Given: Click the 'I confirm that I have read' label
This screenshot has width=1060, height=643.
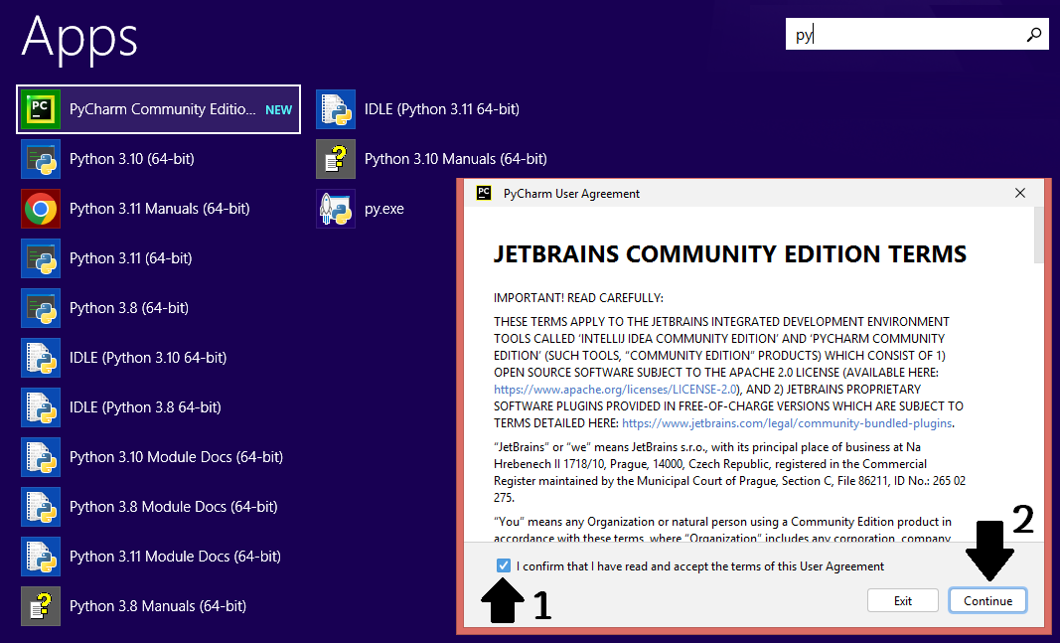Looking at the screenshot, I should pos(700,566).
